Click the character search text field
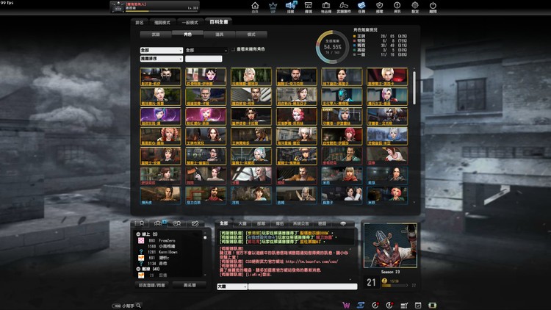 pos(204,59)
